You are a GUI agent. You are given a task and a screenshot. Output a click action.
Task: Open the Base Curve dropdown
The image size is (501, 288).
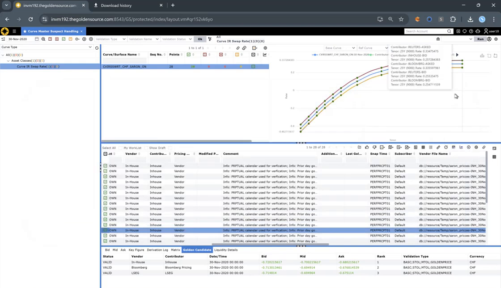340,48
